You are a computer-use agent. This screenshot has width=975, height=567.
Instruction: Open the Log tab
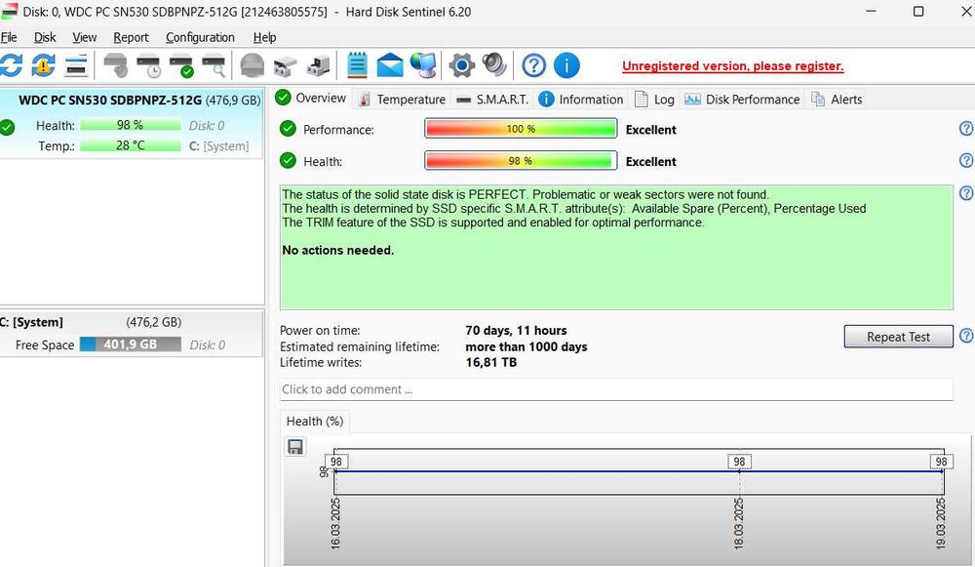point(654,100)
